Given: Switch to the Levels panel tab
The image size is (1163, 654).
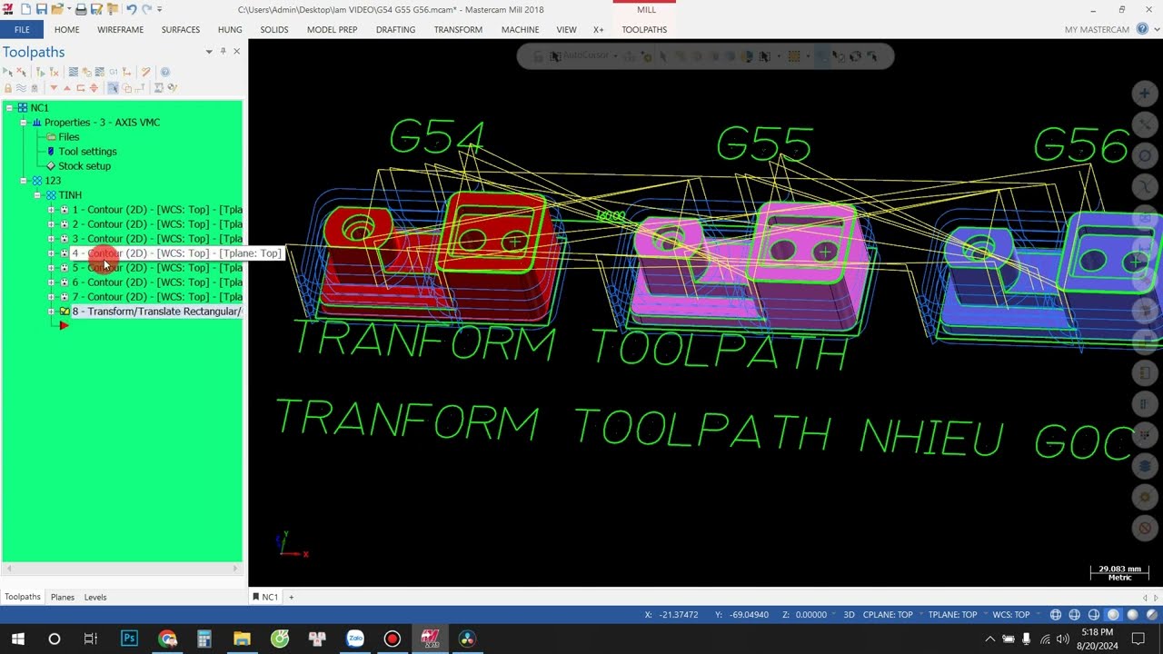Looking at the screenshot, I should 95,597.
